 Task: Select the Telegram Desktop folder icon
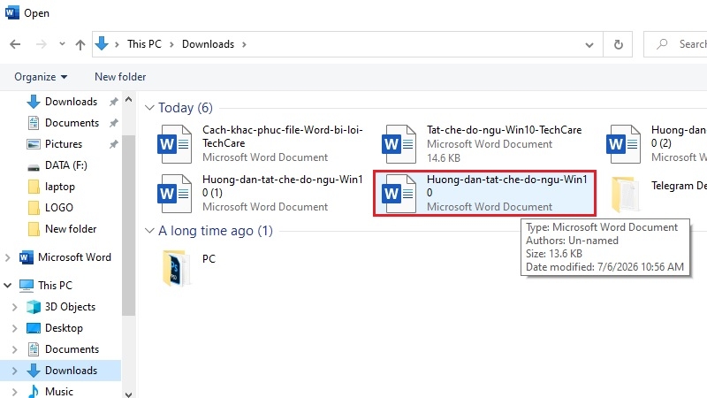coord(626,195)
